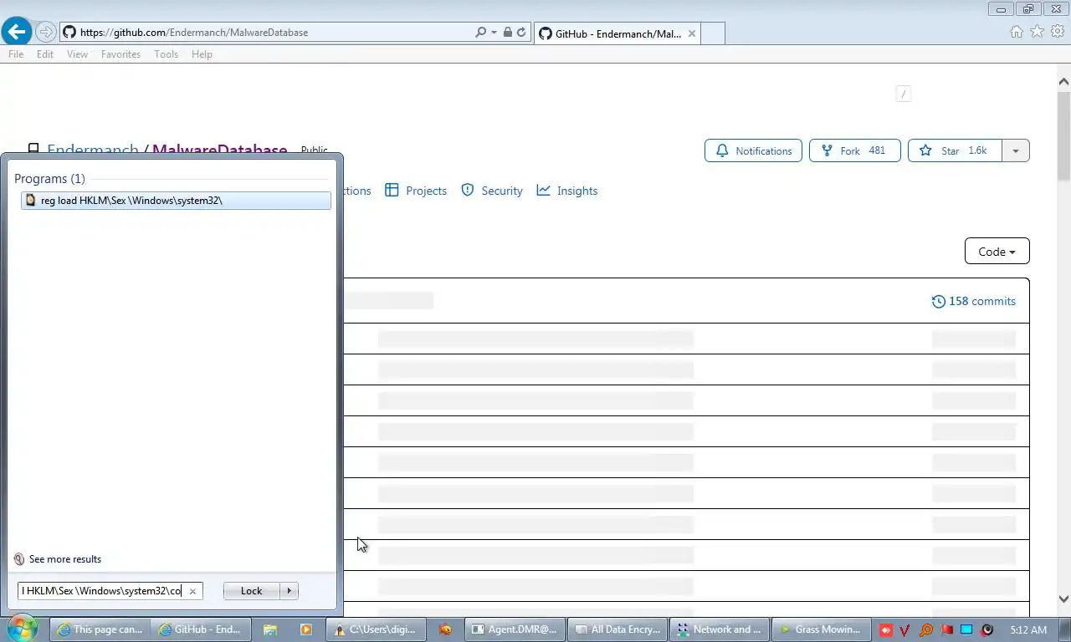The height and width of the screenshot is (642, 1071).
Task: Click the bell icon in Notifications
Action: [x=722, y=150]
